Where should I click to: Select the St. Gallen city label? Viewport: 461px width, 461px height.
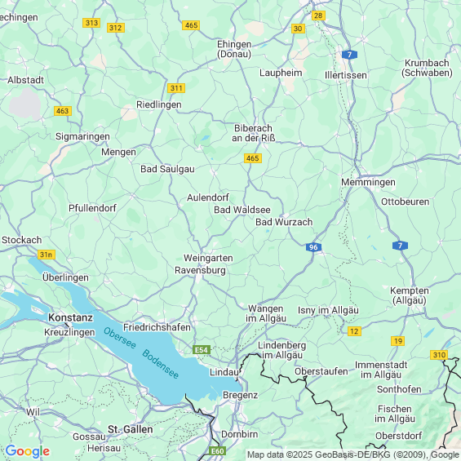(131, 429)
